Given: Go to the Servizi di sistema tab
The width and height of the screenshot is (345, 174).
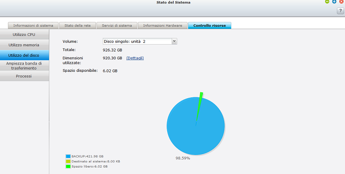Looking at the screenshot, I should 117,26.
